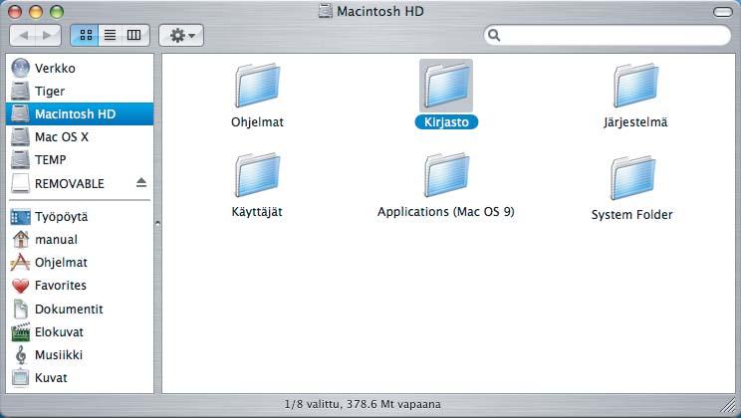Open Ohjelmat applications shortcut in sidebar
Screen dimensions: 741x418
80,262
